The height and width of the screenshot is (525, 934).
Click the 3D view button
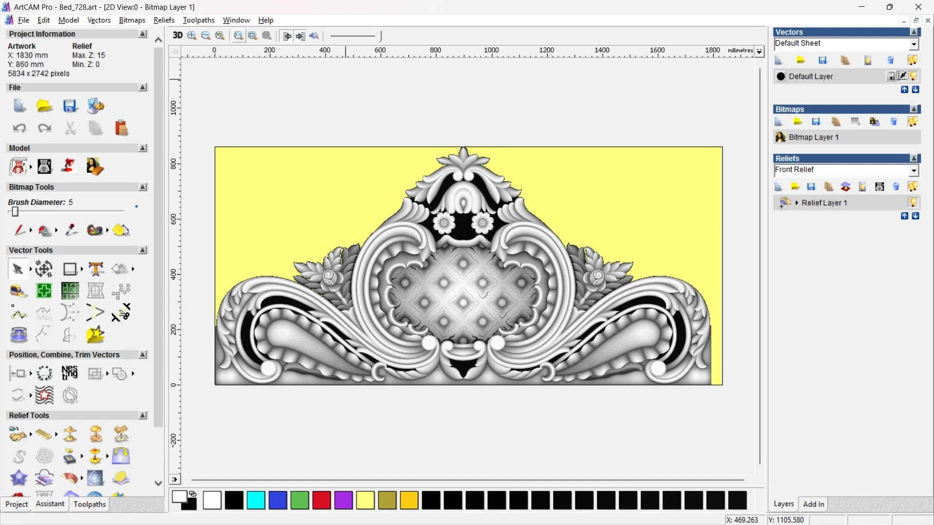(x=178, y=35)
